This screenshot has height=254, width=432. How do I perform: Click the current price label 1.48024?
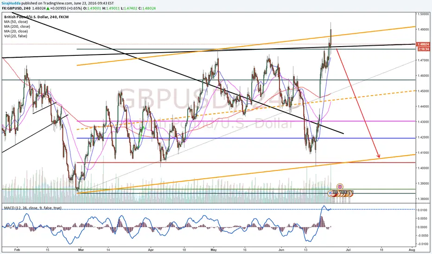(x=424, y=44)
